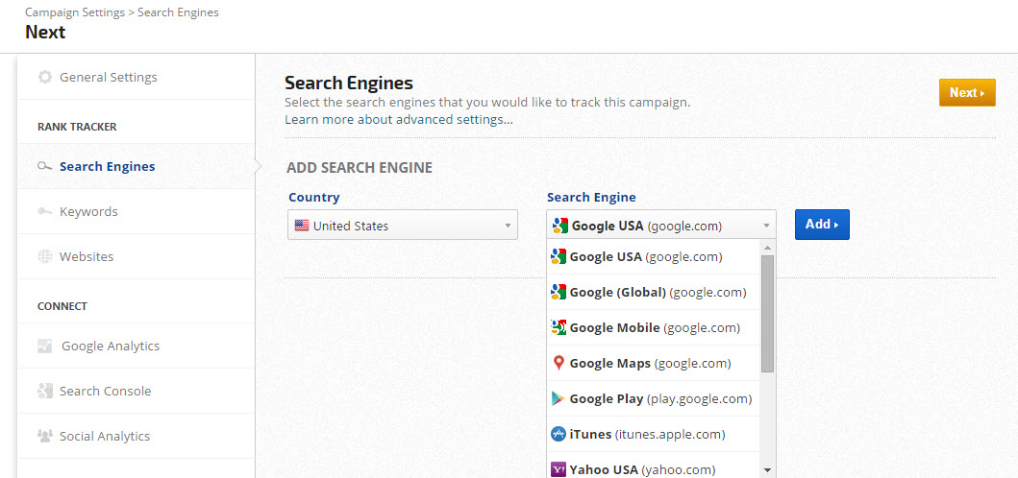Click the blue Add button
Viewport: 1018px width, 478px height.
pos(822,225)
